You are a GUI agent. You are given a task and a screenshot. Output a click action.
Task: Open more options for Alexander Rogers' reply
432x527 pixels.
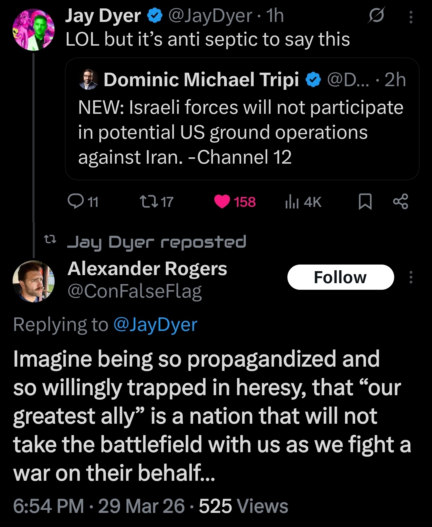[x=411, y=277]
